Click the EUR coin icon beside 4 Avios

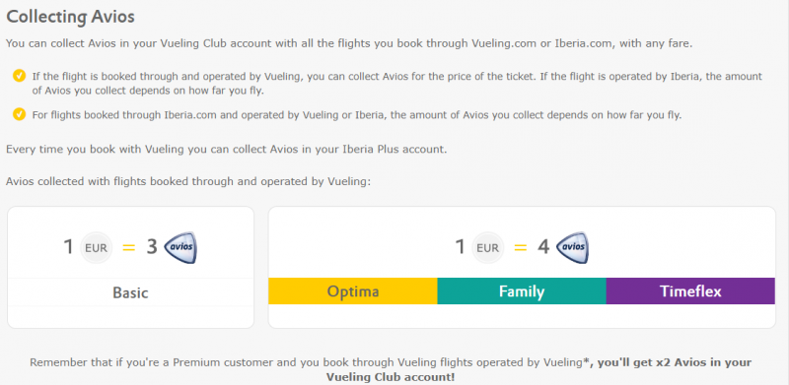(x=487, y=248)
